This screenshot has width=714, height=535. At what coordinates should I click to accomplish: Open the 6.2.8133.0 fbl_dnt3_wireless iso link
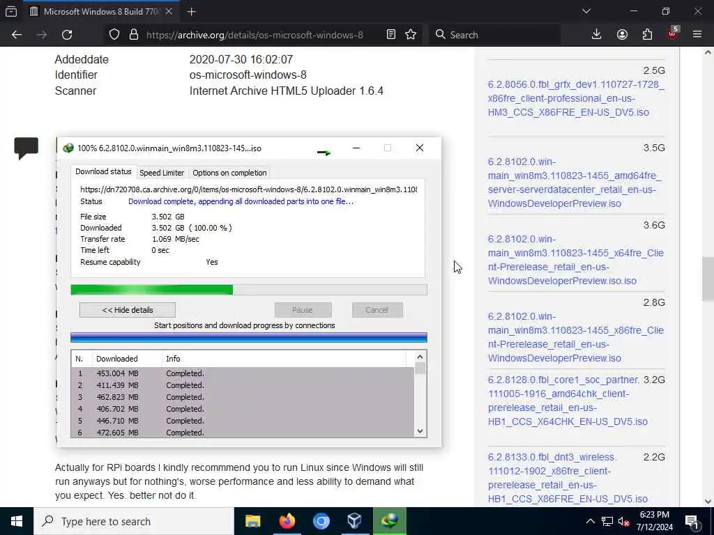pos(568,478)
